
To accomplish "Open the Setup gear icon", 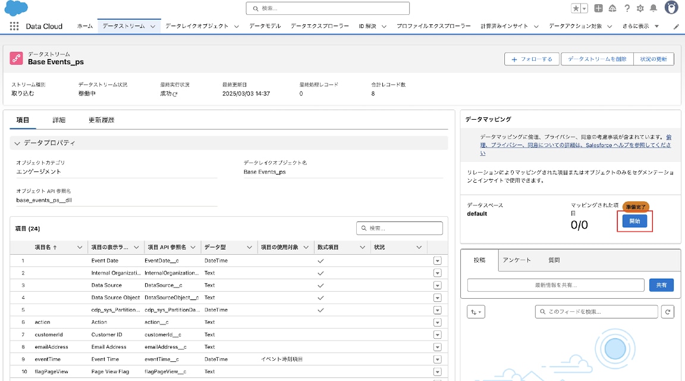I will click(640, 8).
